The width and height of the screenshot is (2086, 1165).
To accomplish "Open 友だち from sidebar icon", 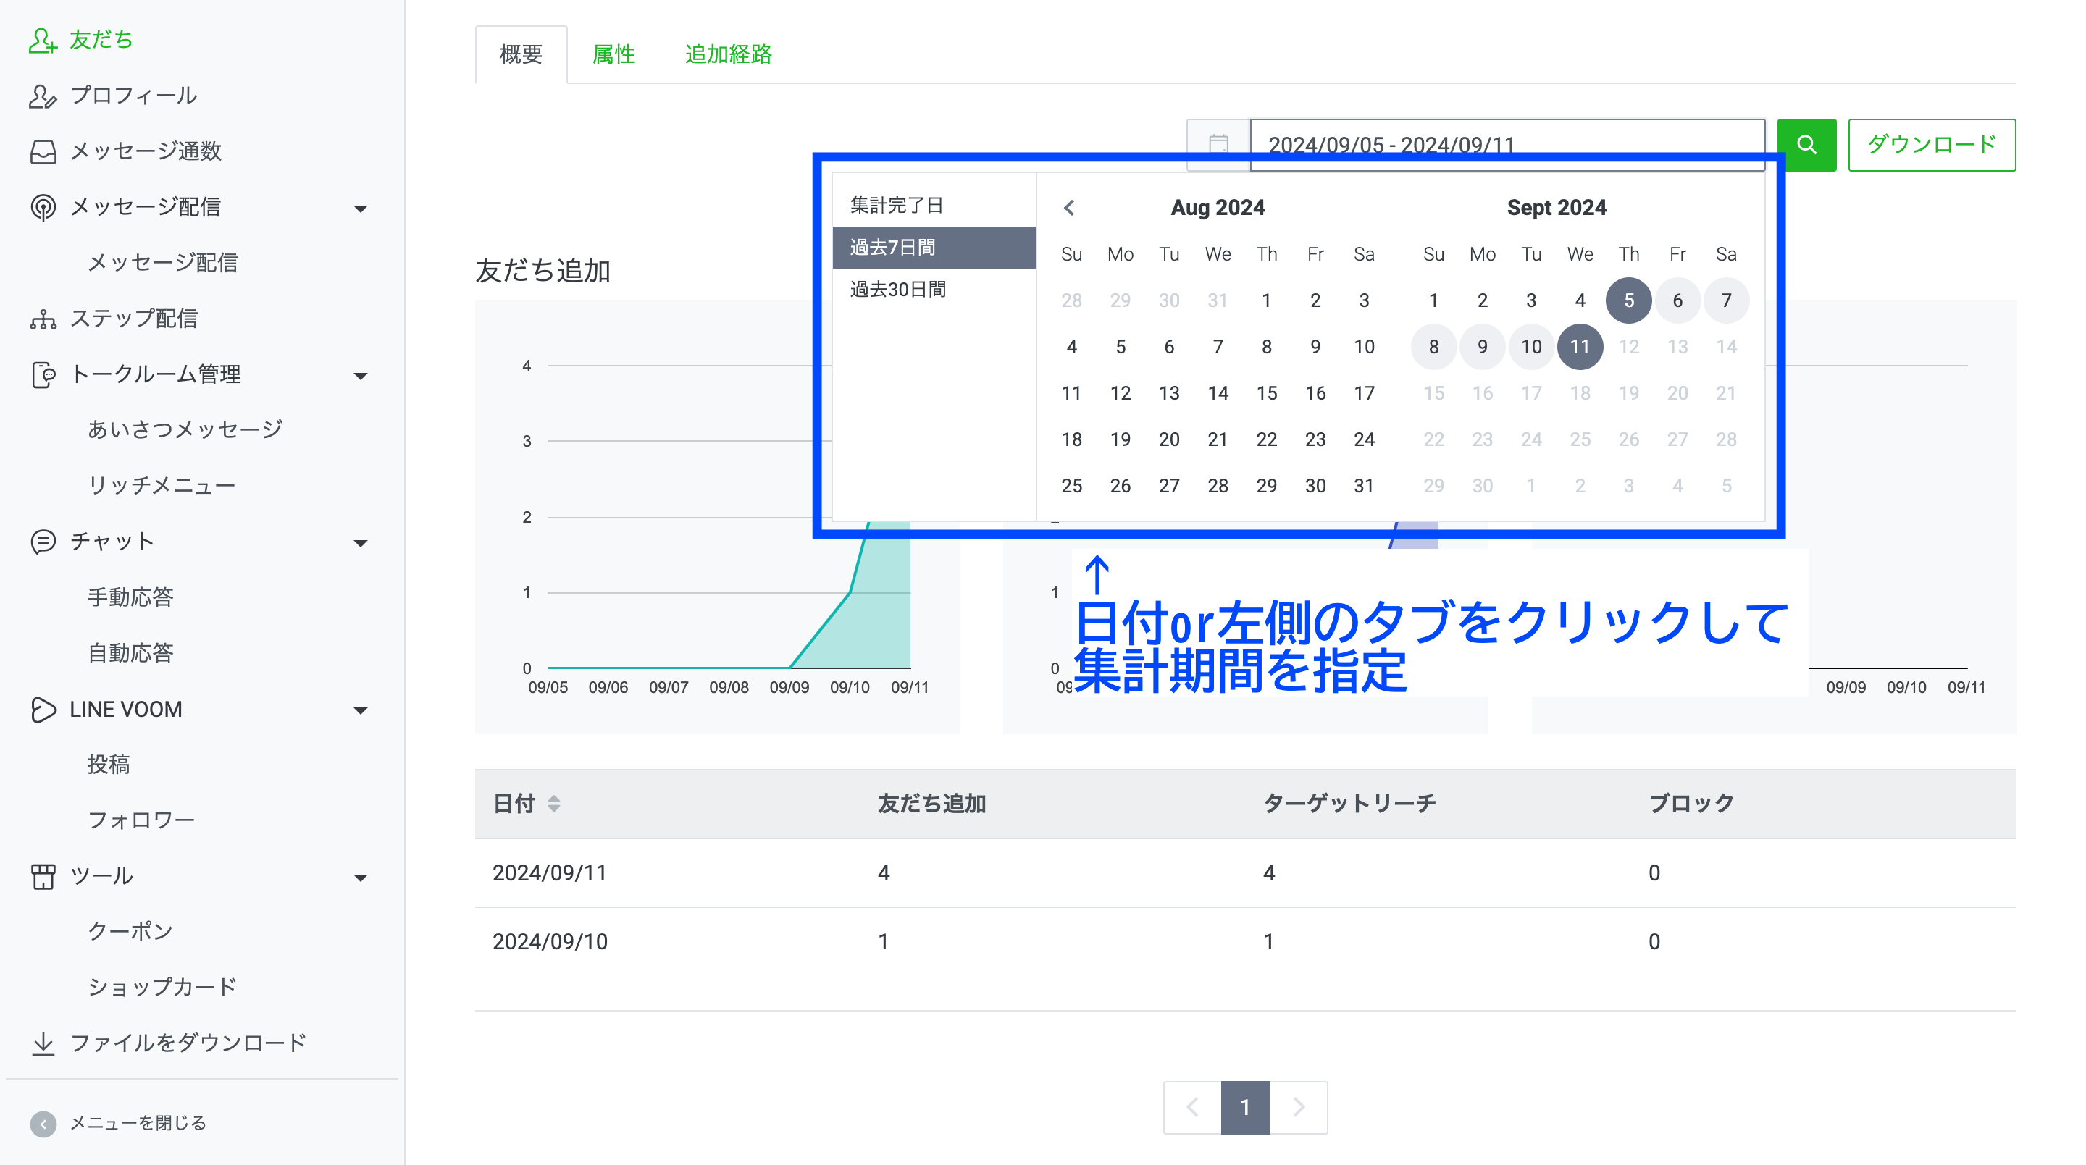I will point(42,40).
